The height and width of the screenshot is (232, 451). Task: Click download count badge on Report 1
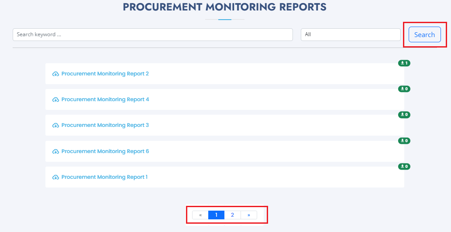pos(404,167)
